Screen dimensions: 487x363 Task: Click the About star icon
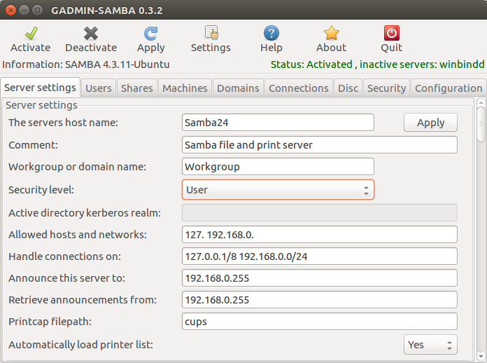click(332, 33)
